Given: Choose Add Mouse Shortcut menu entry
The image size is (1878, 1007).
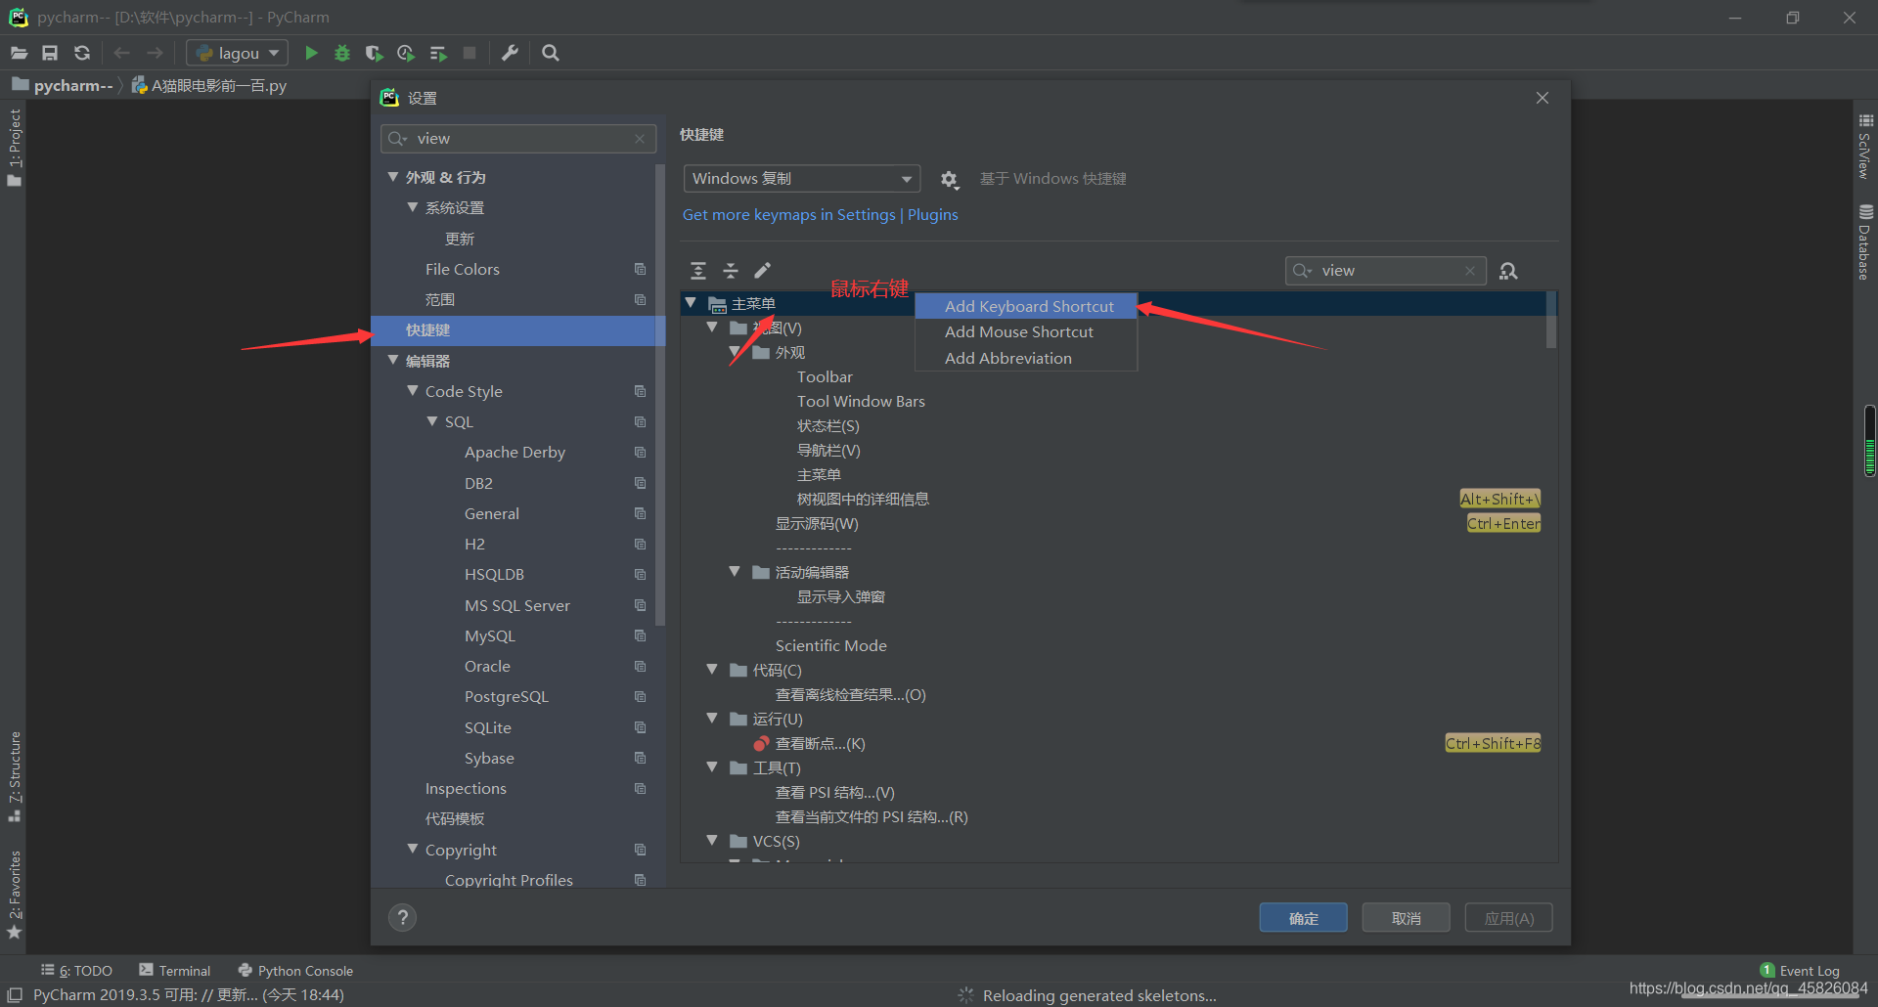Looking at the screenshot, I should [1026, 332].
